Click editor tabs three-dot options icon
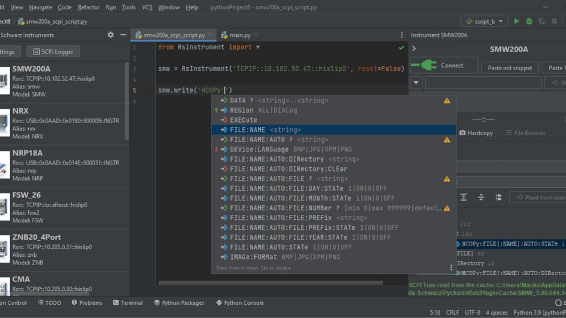This screenshot has height=318, width=566. pos(402,35)
